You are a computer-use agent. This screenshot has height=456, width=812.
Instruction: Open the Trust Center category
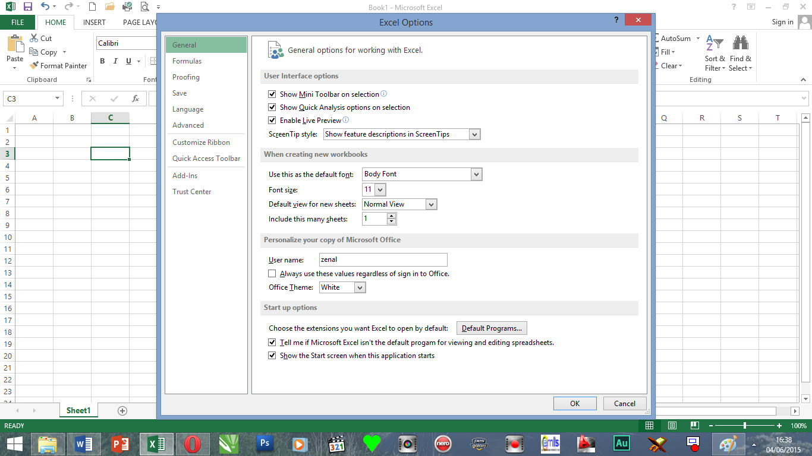click(x=206, y=192)
